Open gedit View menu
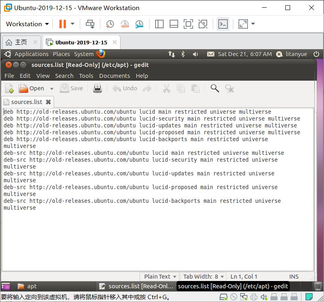Screen dimensions: 324x302 [x=43, y=76]
